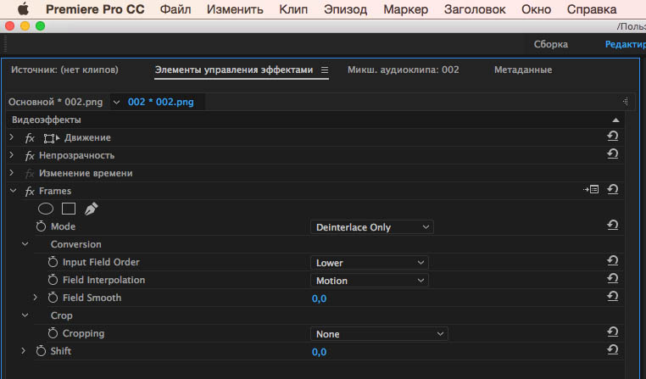Open the Premiere Pro CC application menu
Screen dimensions: 646x379
pyautogui.click(x=95, y=9)
